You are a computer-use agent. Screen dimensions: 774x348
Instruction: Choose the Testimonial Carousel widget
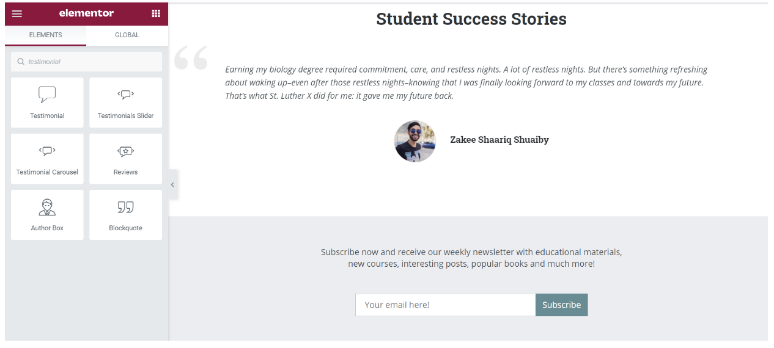point(47,159)
